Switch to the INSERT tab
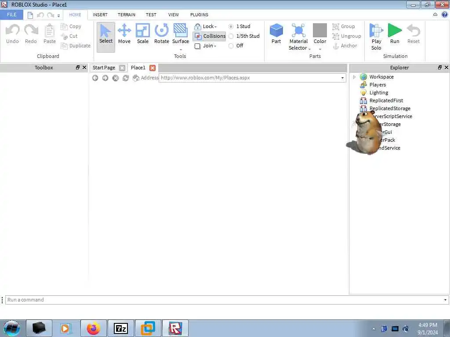This screenshot has height=337, width=450. point(100,14)
